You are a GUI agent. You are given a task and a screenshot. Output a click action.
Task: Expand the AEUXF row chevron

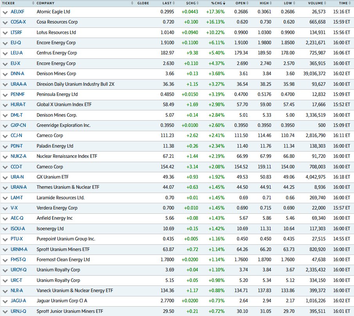[x=5, y=12]
